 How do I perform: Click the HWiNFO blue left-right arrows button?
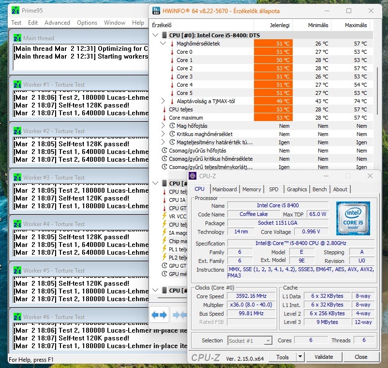tap(159, 315)
